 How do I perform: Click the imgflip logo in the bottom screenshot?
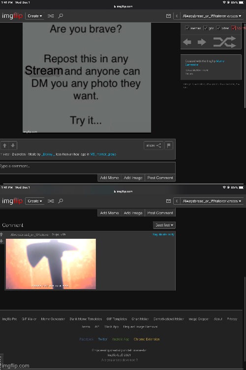(12, 201)
